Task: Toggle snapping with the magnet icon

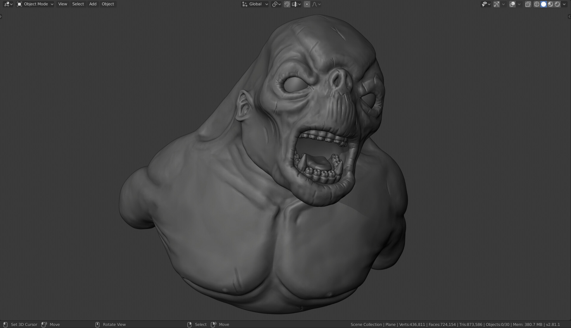Action: pyautogui.click(x=287, y=4)
